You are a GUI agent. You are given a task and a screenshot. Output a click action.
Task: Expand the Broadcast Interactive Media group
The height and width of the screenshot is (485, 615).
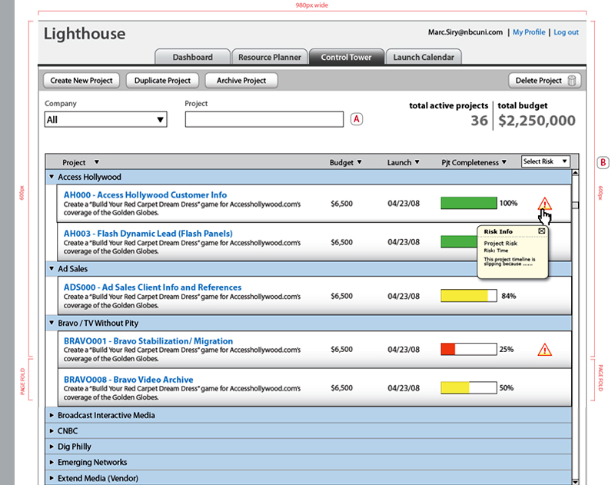[52, 416]
